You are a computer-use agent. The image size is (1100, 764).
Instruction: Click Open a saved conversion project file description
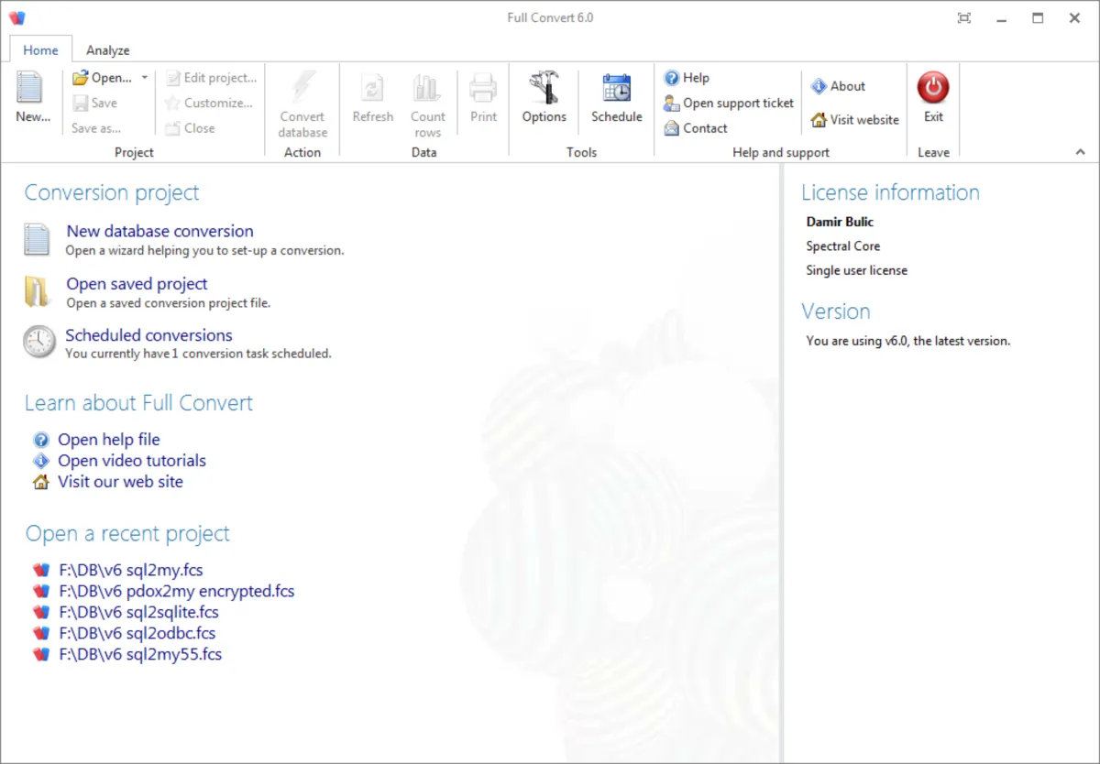(x=168, y=302)
